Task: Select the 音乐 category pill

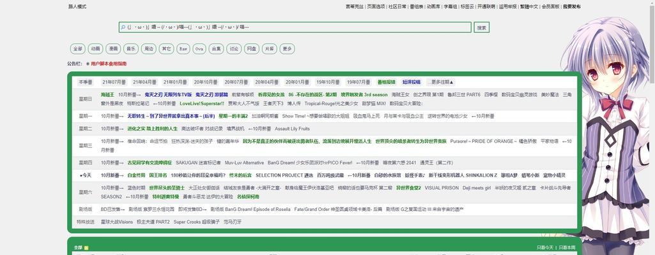Action: [x=131, y=48]
